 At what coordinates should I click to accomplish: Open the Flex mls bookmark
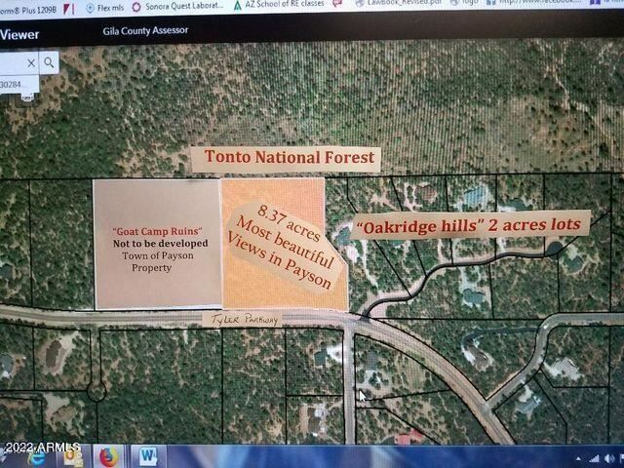click(104, 8)
